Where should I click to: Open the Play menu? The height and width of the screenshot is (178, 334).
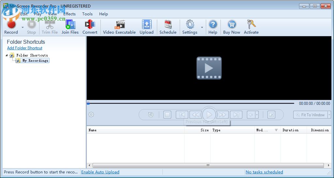point(38,14)
